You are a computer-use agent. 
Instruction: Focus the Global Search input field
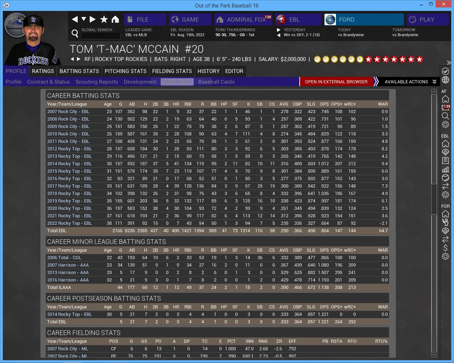[x=101, y=36]
